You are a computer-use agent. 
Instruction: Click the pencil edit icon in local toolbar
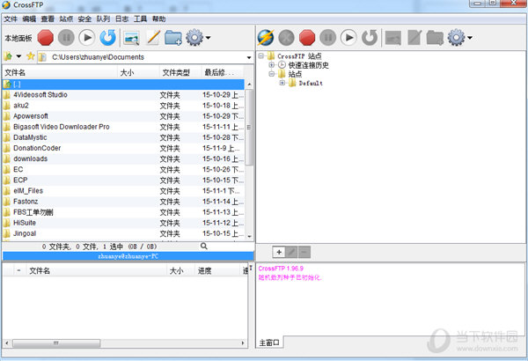point(153,37)
